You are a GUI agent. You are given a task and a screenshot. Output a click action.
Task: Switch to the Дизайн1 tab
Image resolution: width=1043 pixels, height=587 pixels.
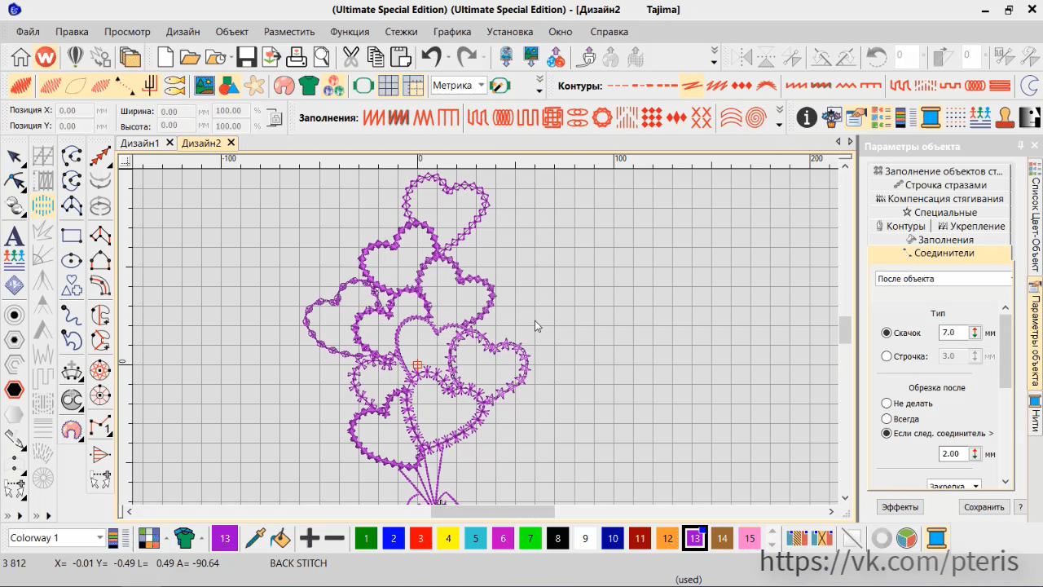tap(139, 143)
